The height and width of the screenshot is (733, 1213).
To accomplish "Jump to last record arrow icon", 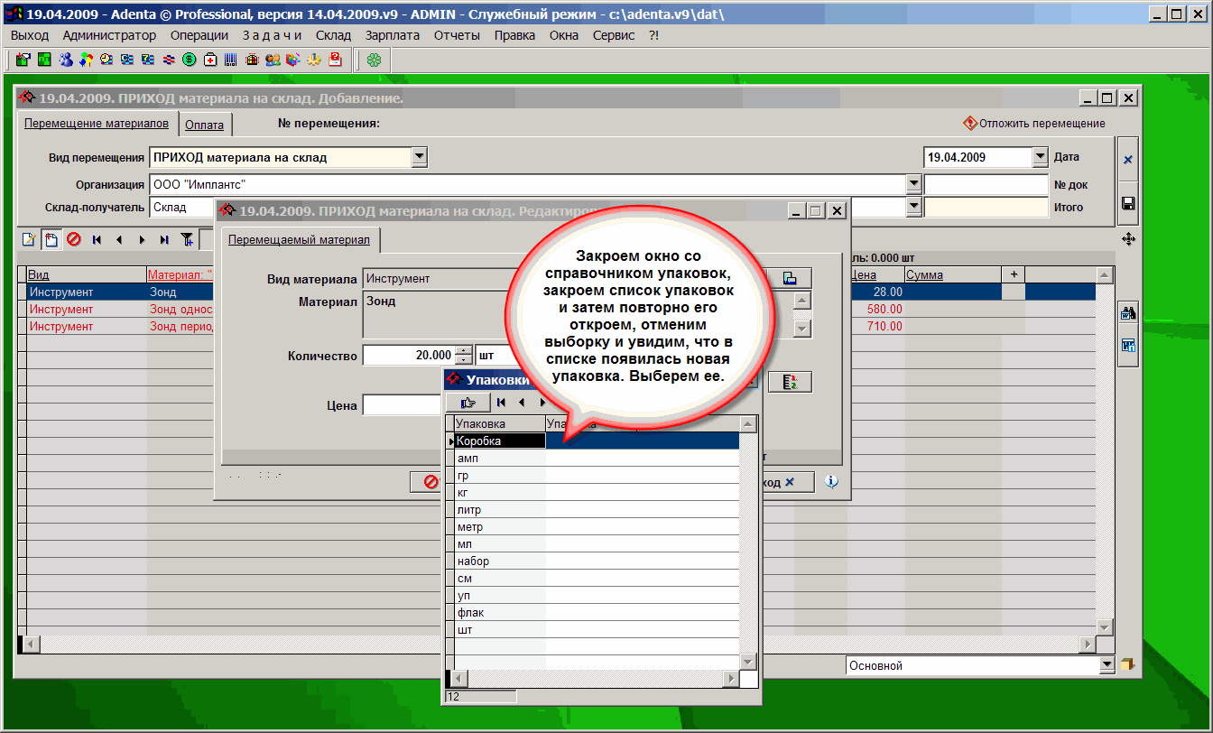I will (164, 240).
